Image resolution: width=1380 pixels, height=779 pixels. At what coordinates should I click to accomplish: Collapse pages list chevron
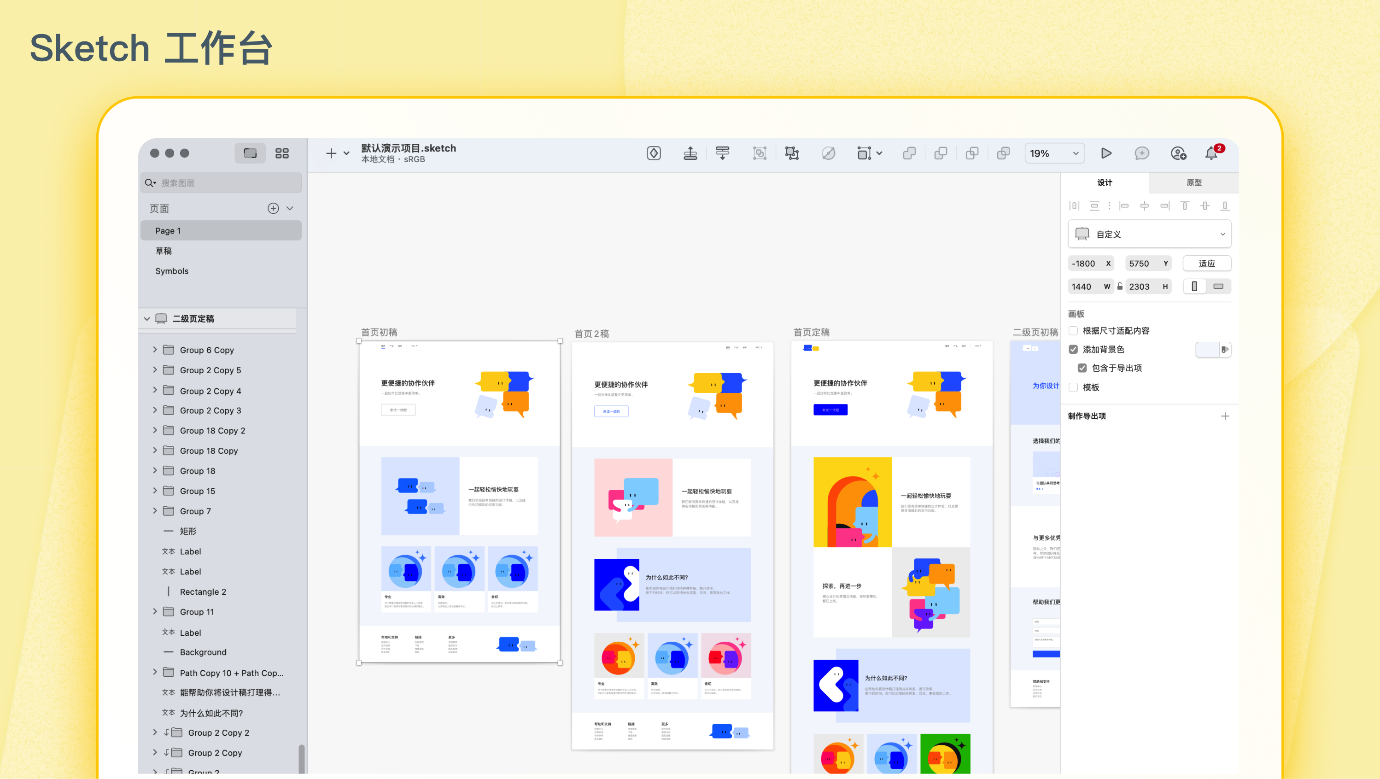click(x=290, y=208)
